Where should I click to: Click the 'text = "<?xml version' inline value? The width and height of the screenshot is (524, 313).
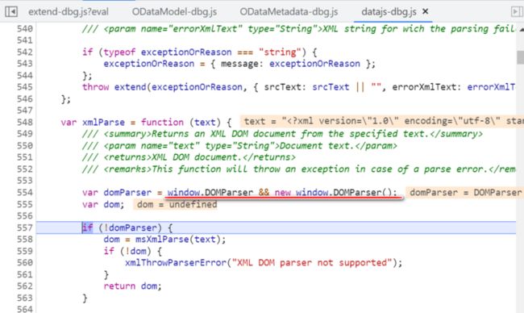(x=382, y=121)
